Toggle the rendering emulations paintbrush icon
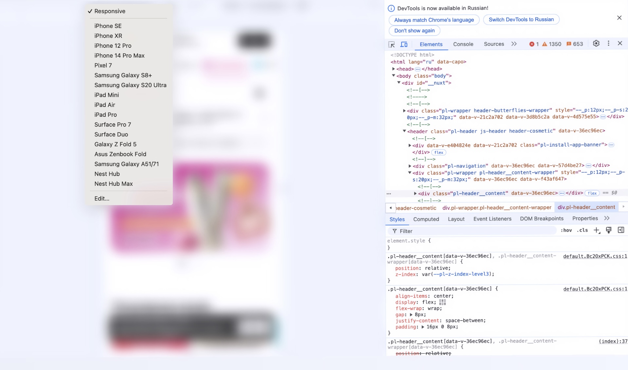628x370 pixels. click(x=609, y=230)
